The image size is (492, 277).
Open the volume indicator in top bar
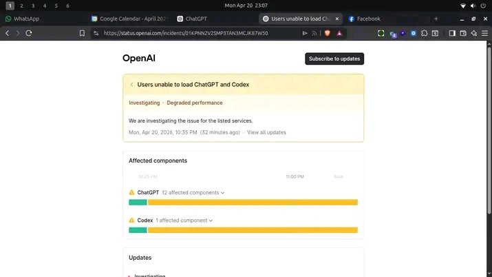pos(473,6)
